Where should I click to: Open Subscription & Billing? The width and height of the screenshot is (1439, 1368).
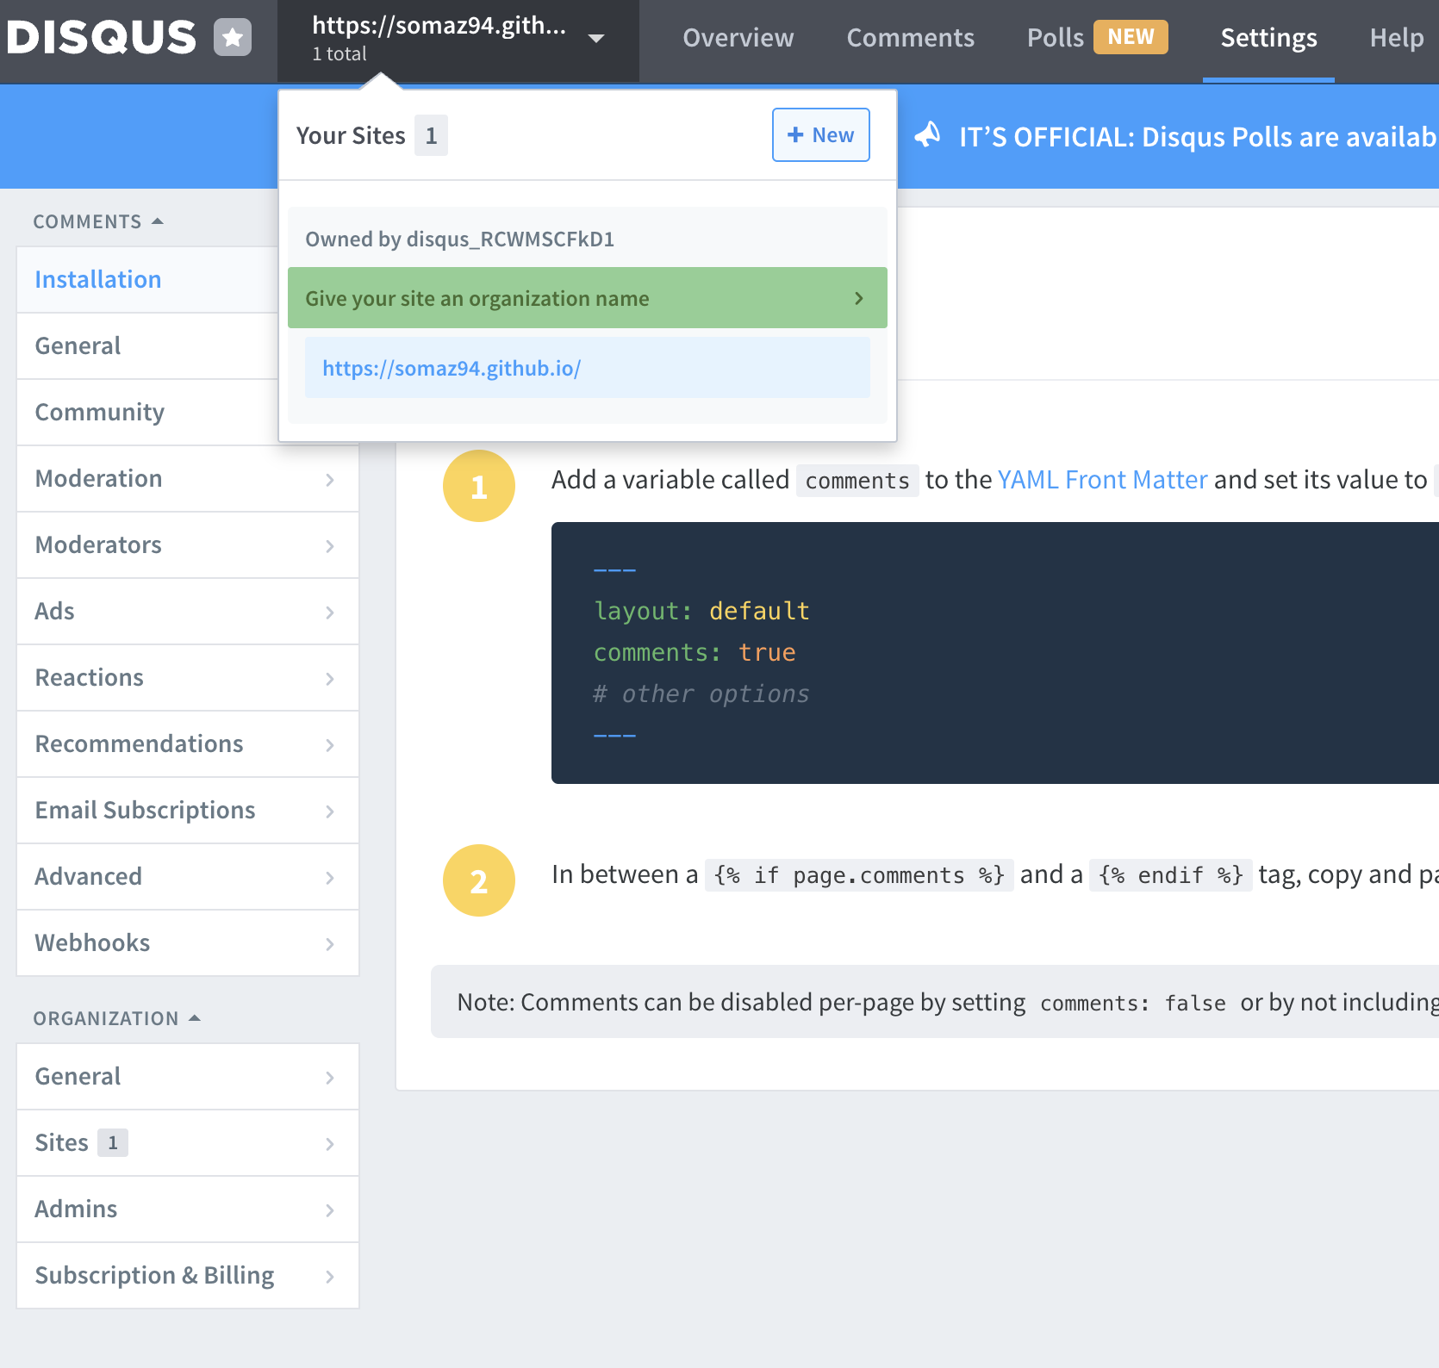coord(188,1276)
